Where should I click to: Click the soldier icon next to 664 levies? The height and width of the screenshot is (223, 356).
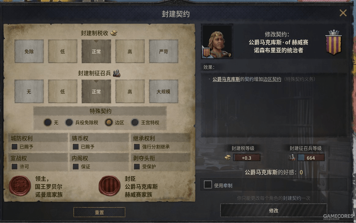[x=292, y=157]
